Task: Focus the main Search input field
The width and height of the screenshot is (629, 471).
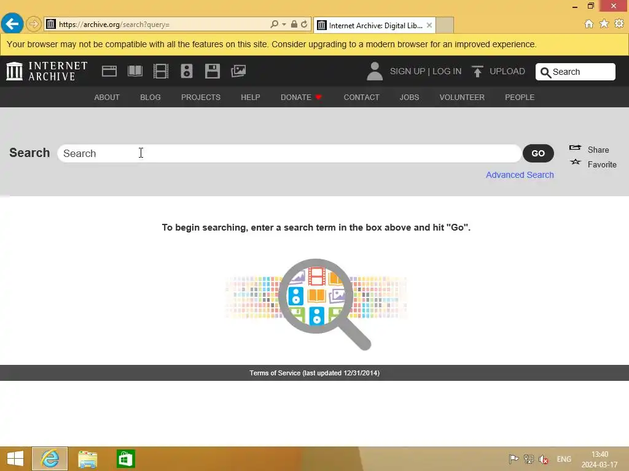Action: 289,153
